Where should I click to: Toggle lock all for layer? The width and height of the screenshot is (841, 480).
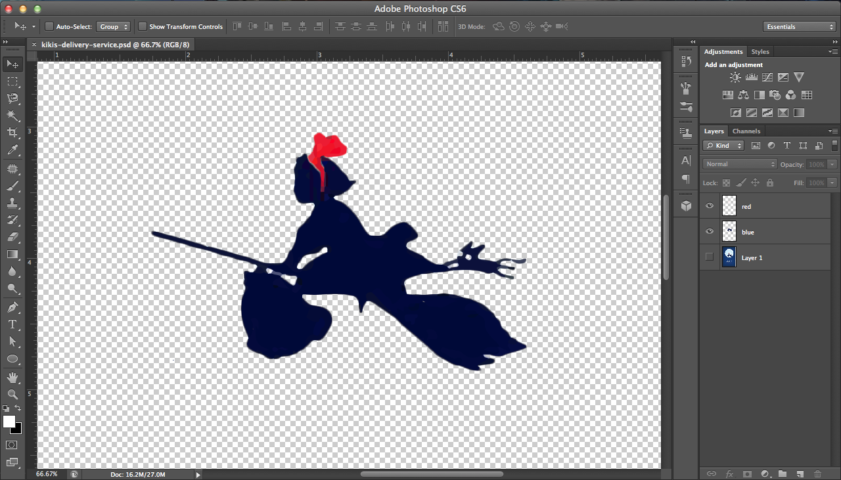(x=770, y=183)
